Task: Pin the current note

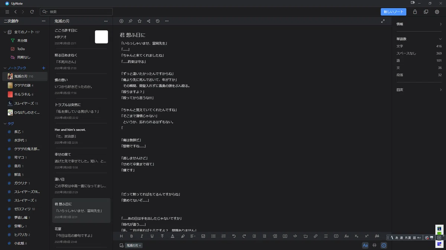Action: (130, 21)
